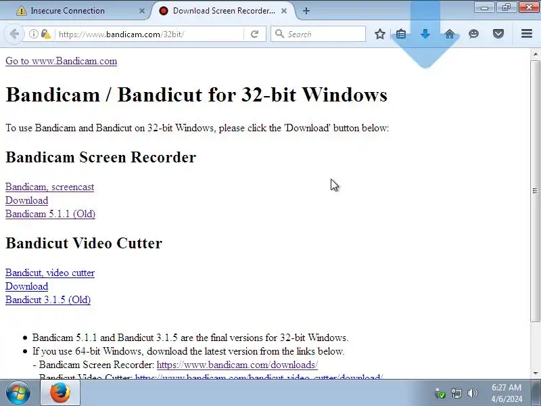Select the Download Screen Recorder tab
Screen dimensions: 541x406
[x=222, y=11]
